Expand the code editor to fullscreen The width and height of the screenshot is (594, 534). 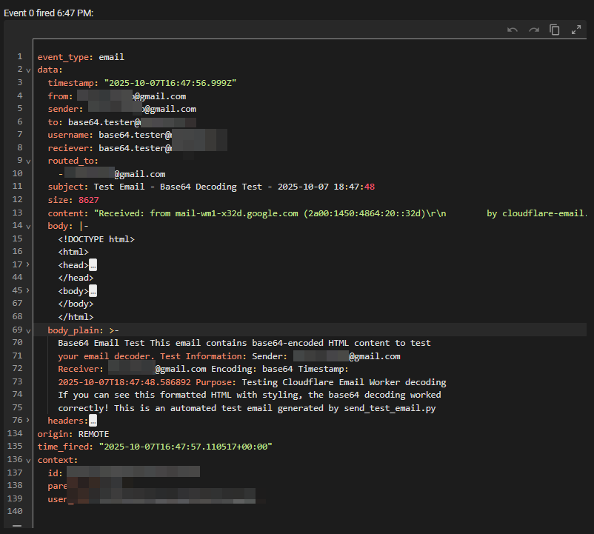click(576, 30)
